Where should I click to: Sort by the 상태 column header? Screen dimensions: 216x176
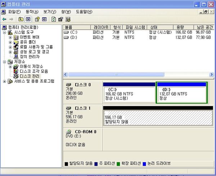click(160, 27)
